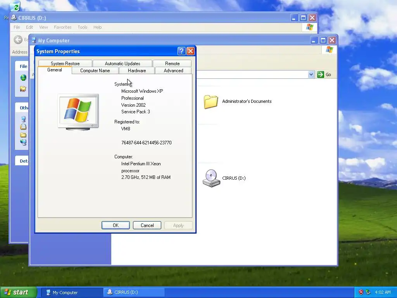Click the 4:02 AM system clock
Viewport: 397px width, 298px height.
(x=383, y=292)
